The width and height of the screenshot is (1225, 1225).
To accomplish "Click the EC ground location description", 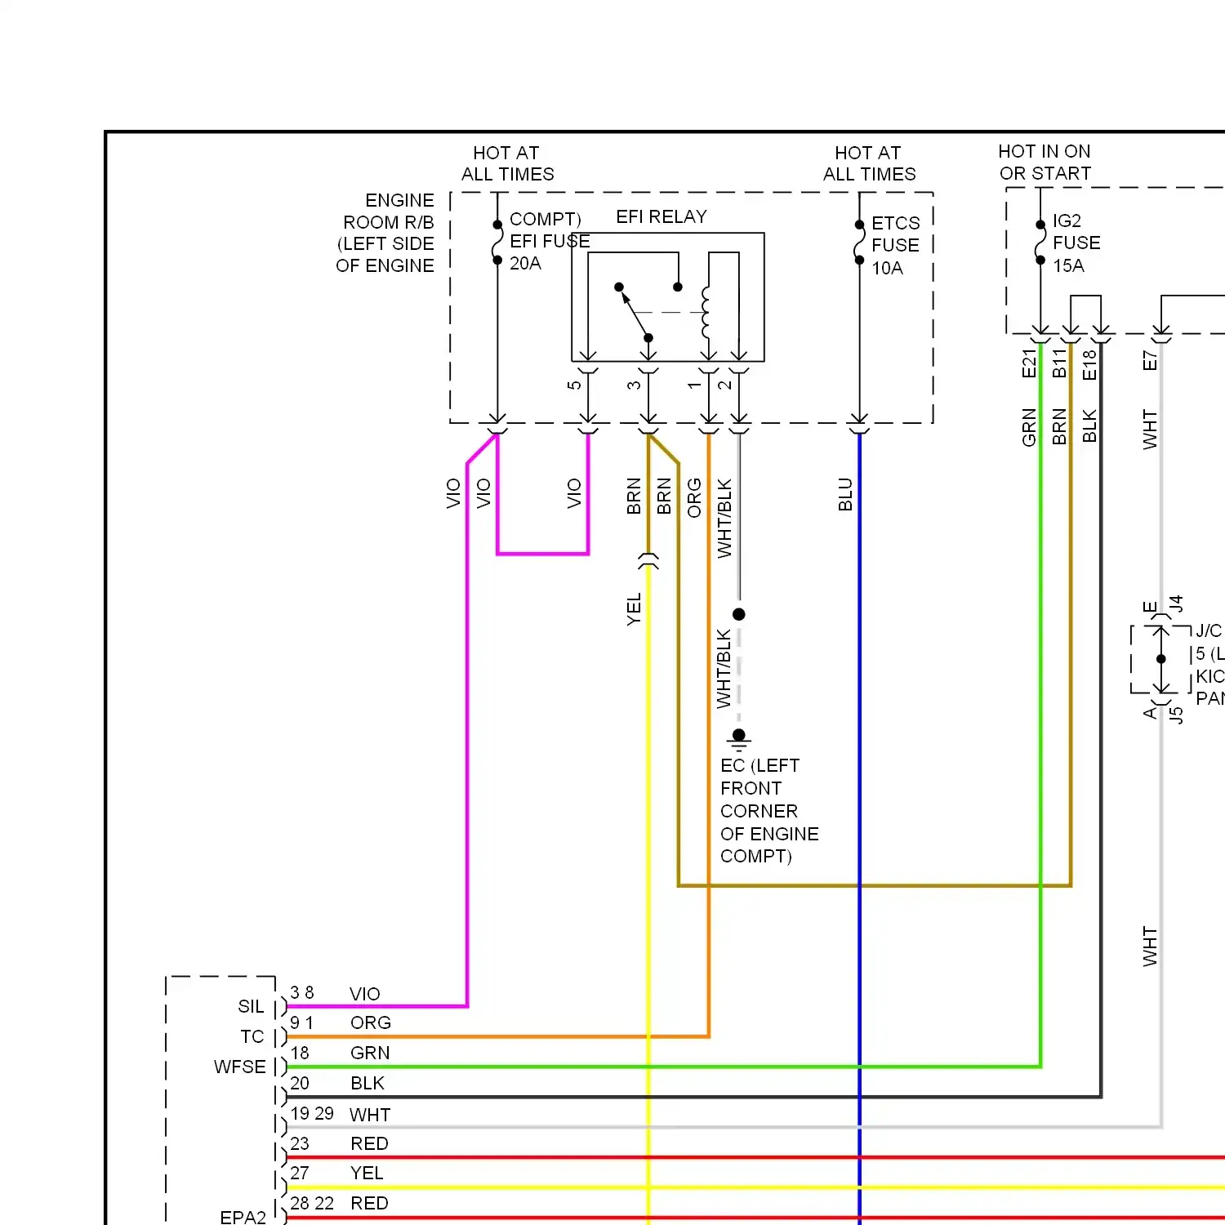I will click(769, 811).
